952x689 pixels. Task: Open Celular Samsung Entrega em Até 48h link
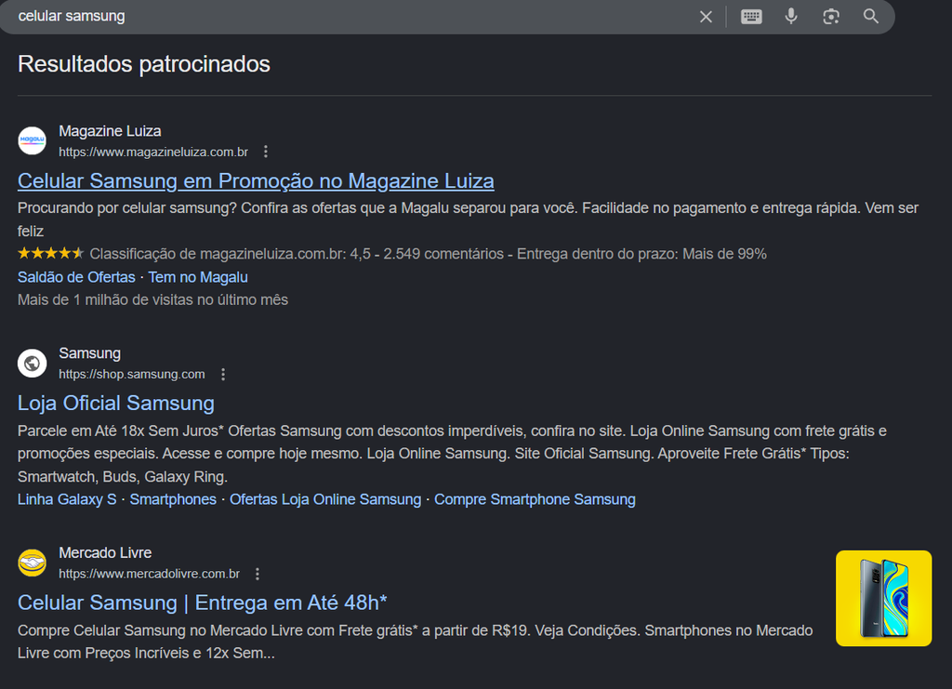[202, 603]
